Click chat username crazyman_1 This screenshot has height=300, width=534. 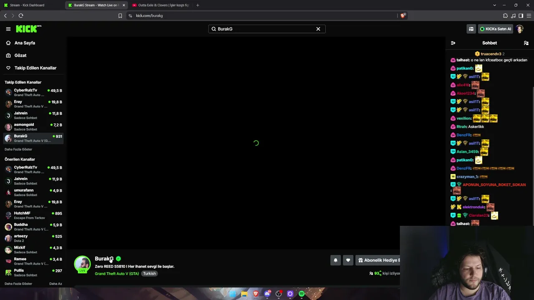pos(467,177)
